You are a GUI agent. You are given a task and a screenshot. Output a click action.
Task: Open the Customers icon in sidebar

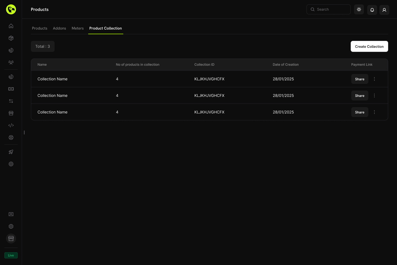tap(11, 62)
